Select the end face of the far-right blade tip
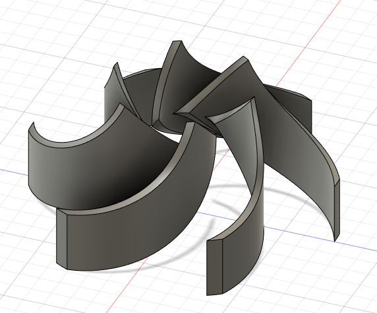This screenshot has width=377, height=313. 337,209
